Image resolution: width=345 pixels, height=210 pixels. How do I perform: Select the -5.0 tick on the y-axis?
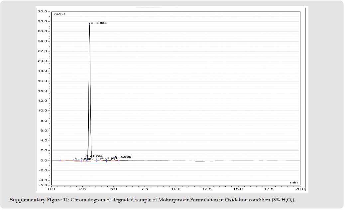(x=42, y=185)
